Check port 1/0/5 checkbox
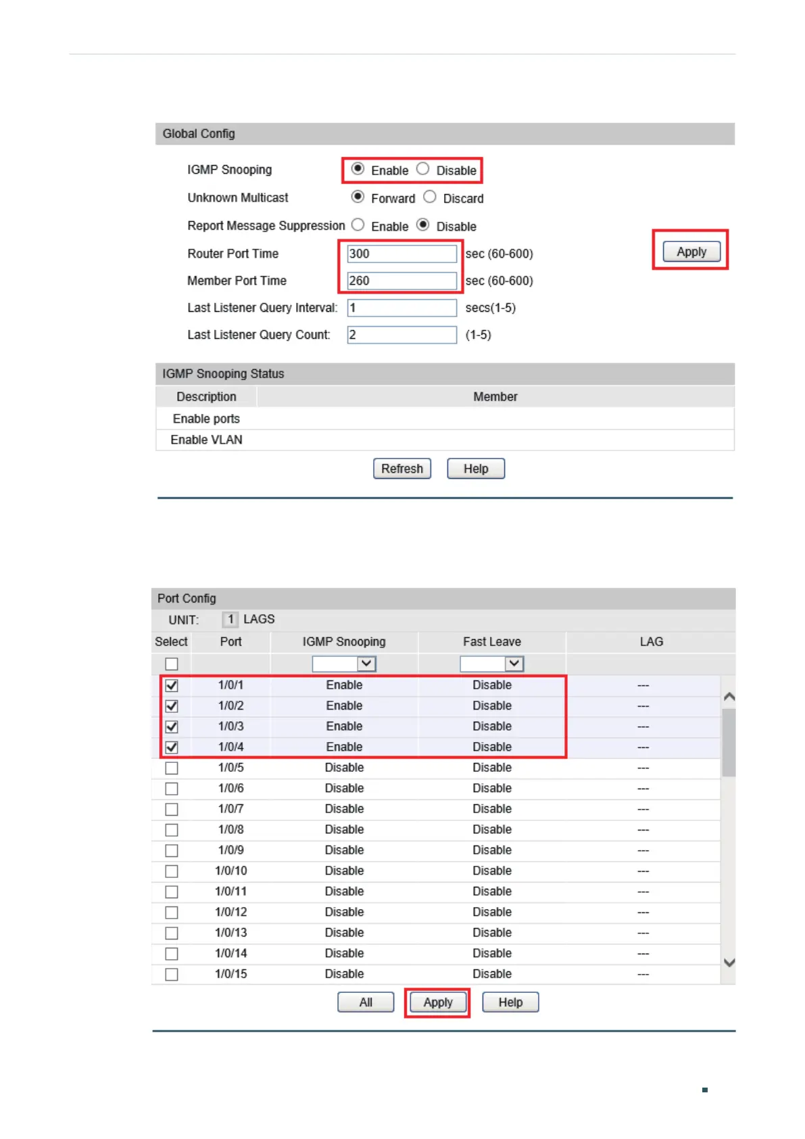This screenshot has width=805, height=1139. click(172, 768)
